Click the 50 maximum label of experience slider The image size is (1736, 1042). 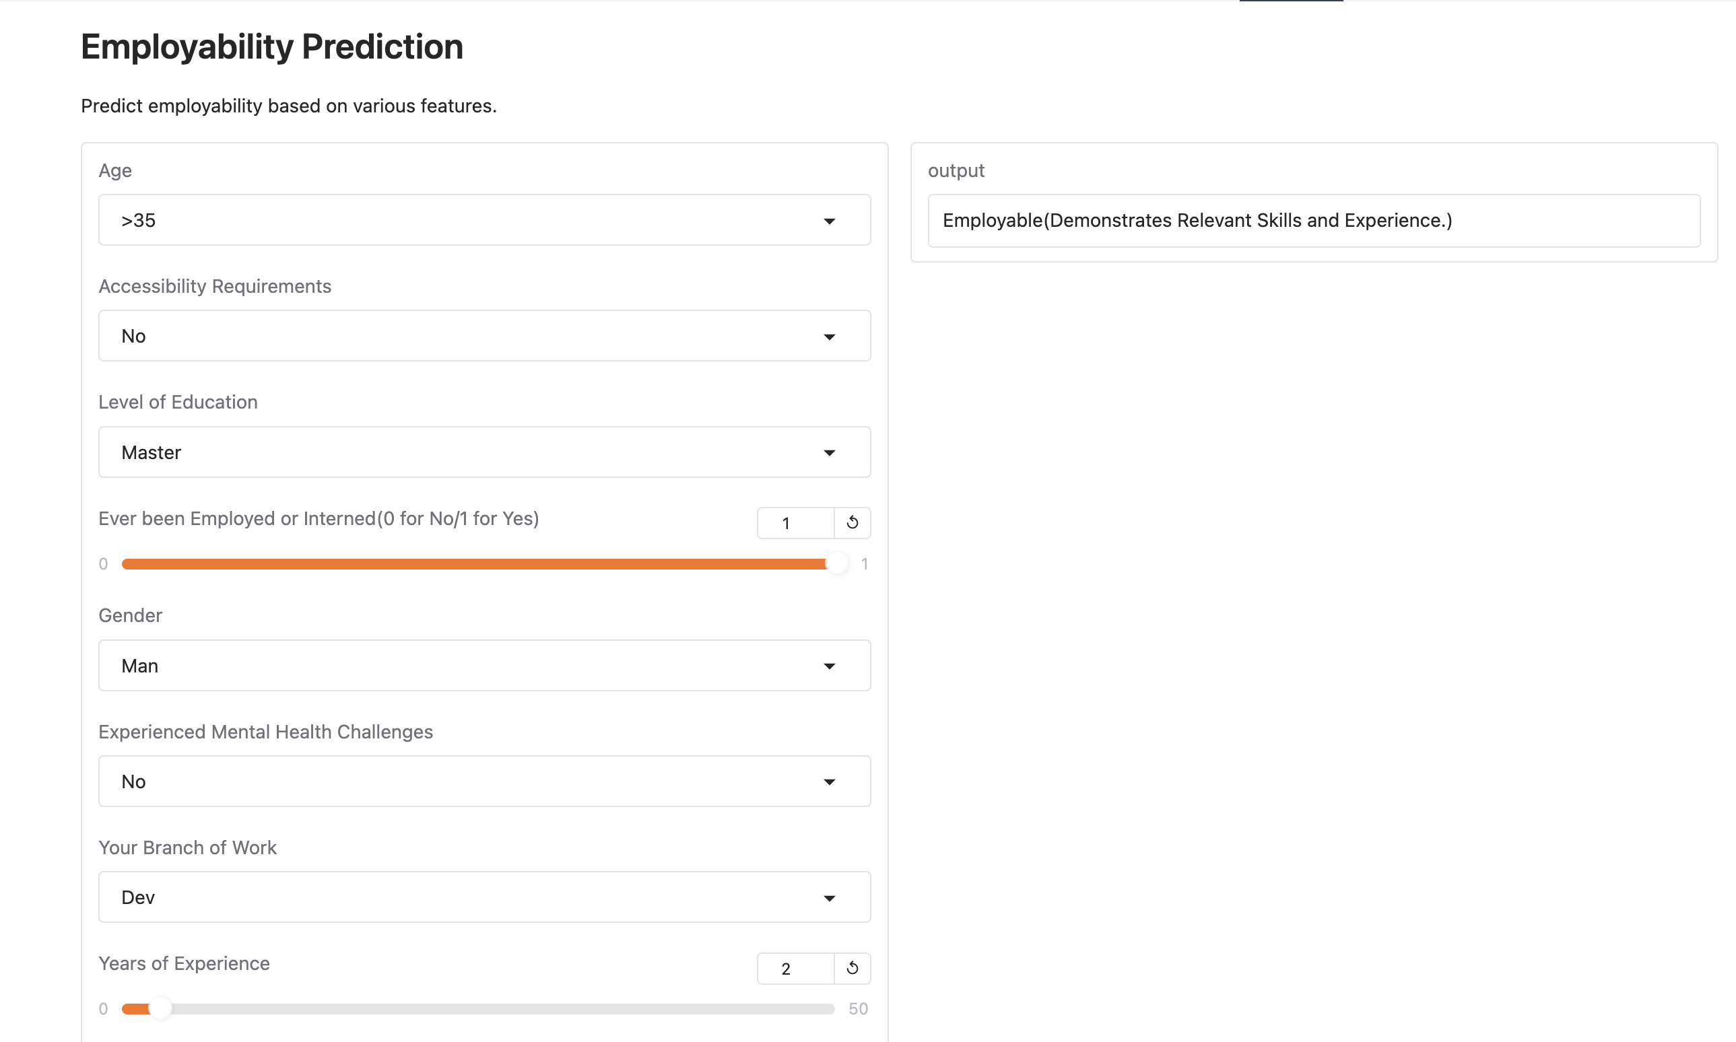(x=858, y=1009)
